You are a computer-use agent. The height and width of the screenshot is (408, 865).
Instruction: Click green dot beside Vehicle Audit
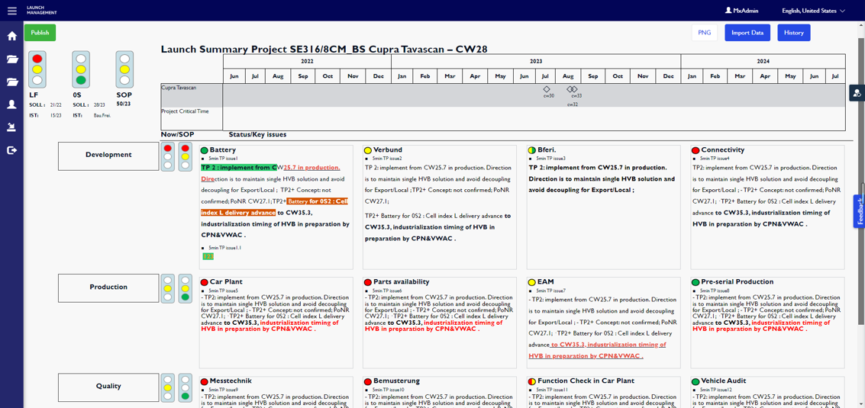click(x=695, y=381)
